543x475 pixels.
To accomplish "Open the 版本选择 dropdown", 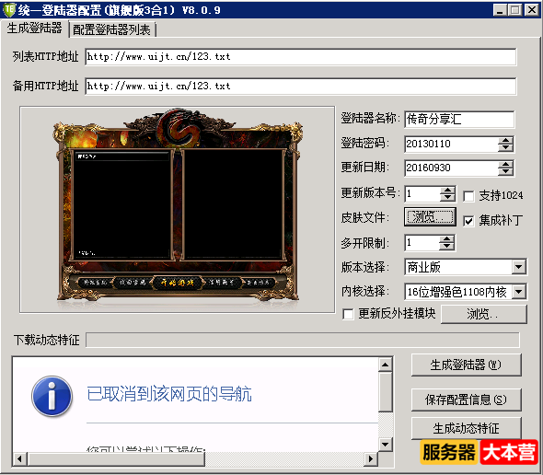I will (519, 267).
